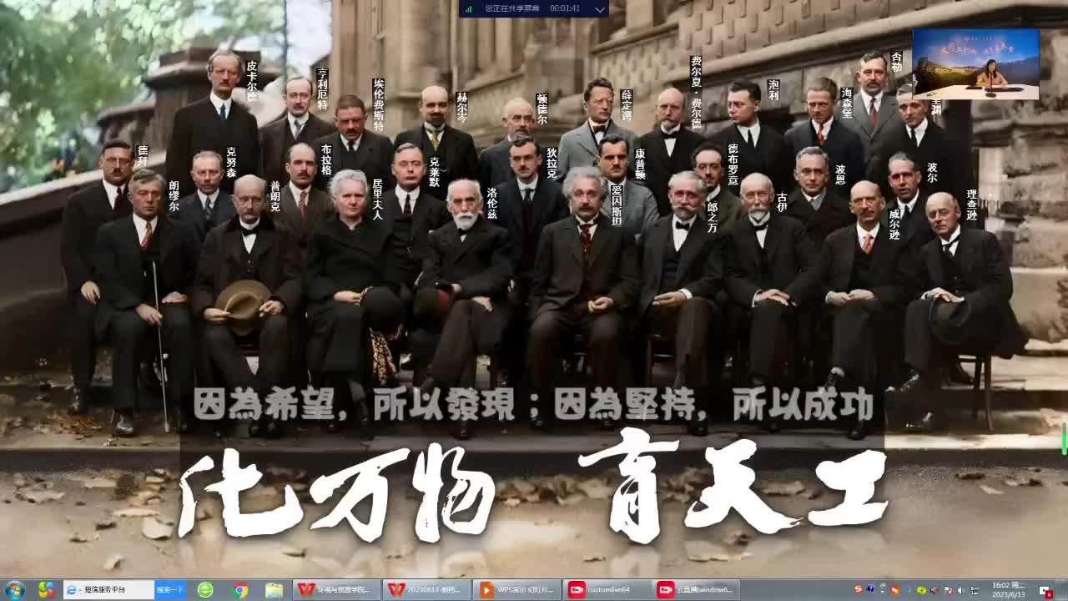Click the Internet Explorer icon in the taskbar
Viewport: 1068px width, 601px height.
click(72, 589)
